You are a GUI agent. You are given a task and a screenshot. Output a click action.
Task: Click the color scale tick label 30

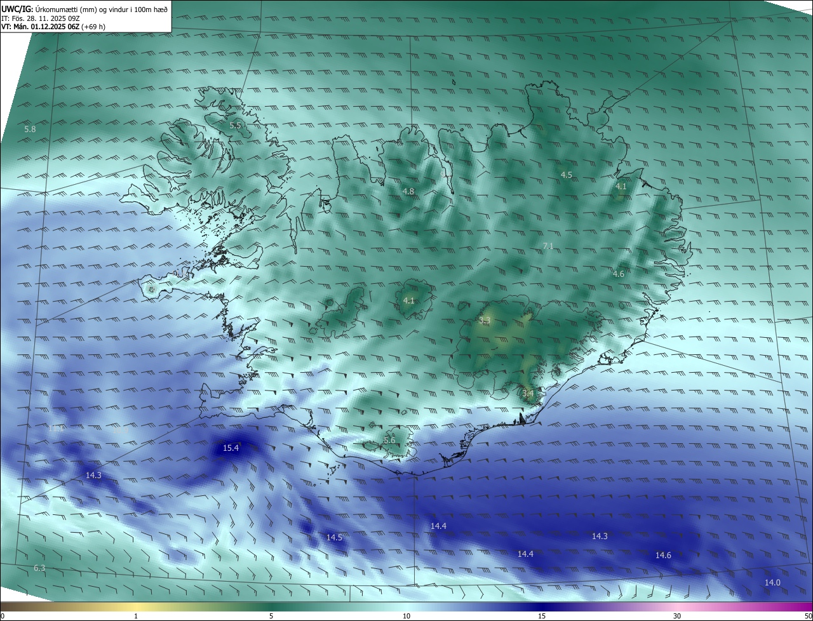[677, 616]
